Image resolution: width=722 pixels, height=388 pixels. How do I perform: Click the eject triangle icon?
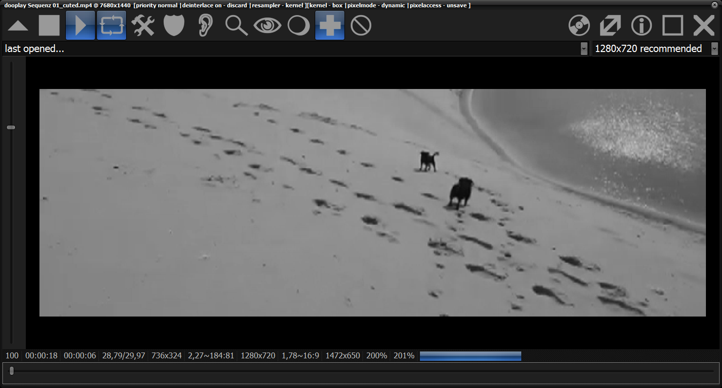[x=18, y=25]
